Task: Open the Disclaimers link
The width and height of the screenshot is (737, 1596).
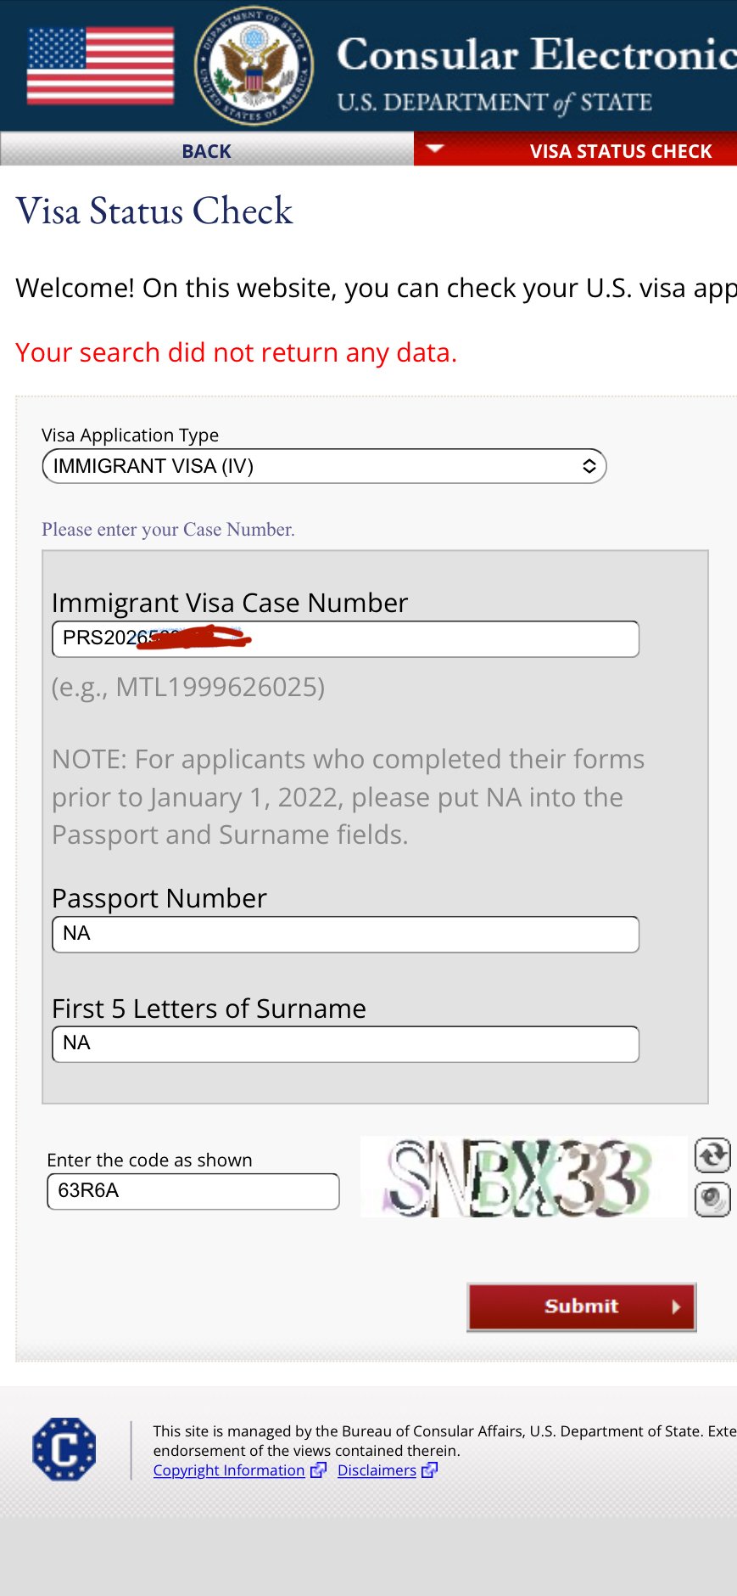Action: coord(377,1470)
